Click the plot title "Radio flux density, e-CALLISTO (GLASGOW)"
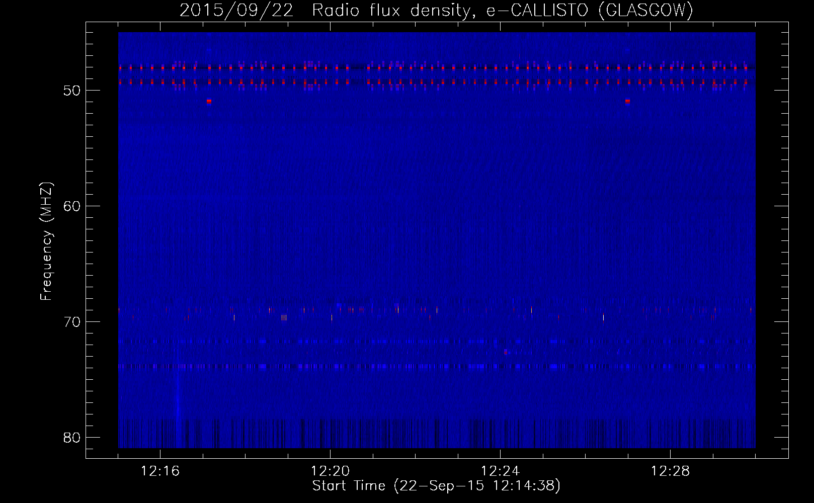Image resolution: width=814 pixels, height=503 pixels. coord(503,10)
